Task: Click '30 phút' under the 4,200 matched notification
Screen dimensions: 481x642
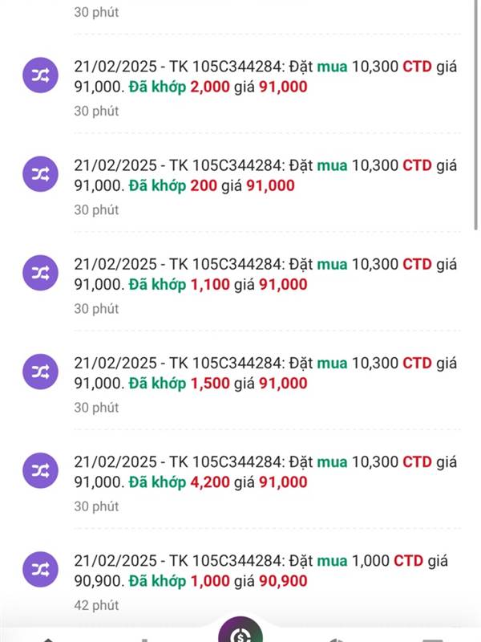Action: pyautogui.click(x=96, y=506)
